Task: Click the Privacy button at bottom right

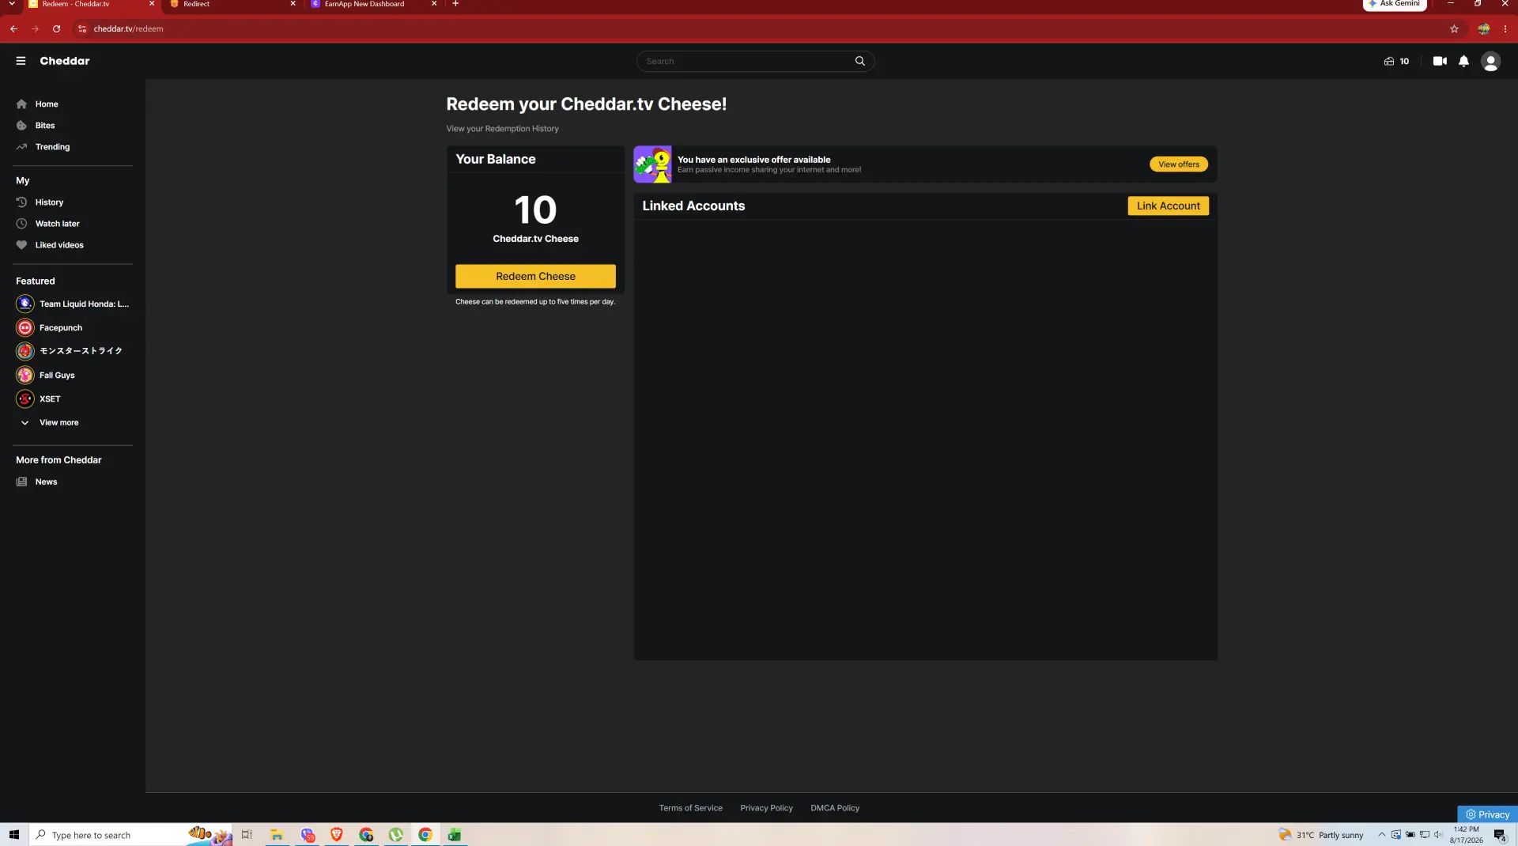Action: click(1487, 814)
